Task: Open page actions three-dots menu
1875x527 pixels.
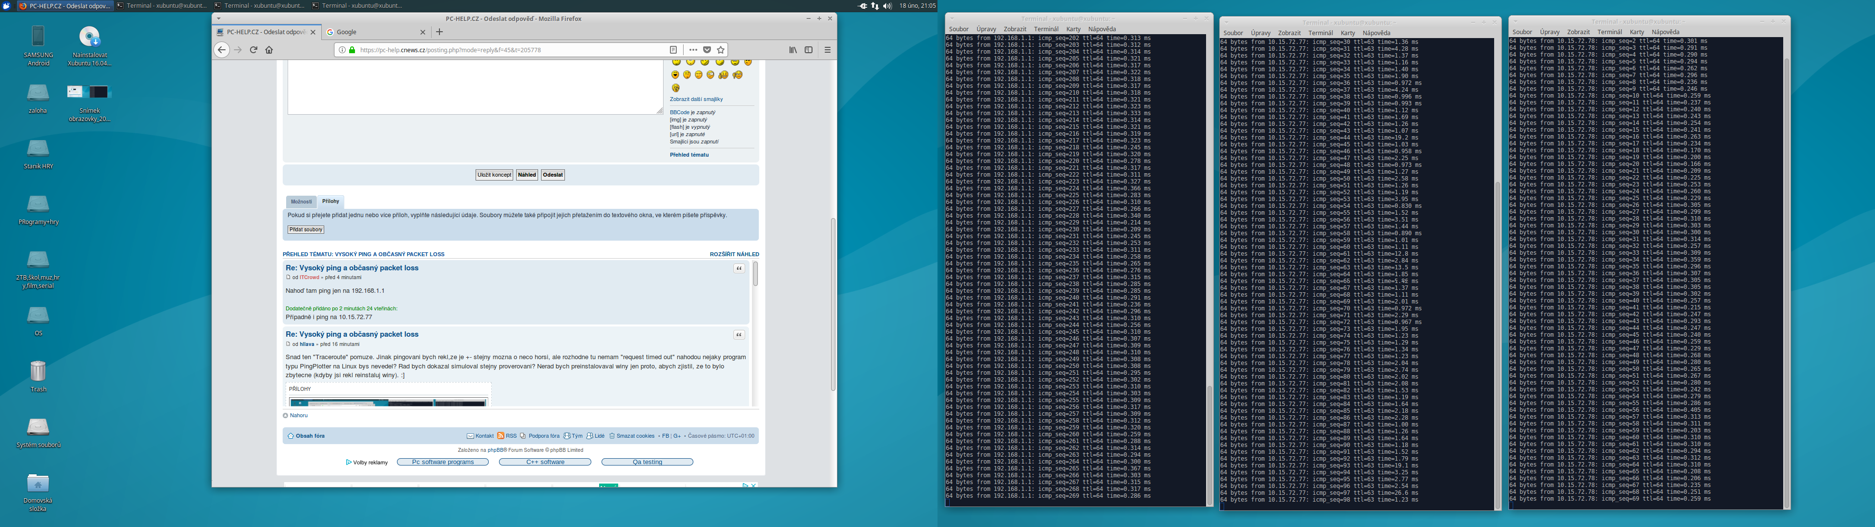Action: [x=693, y=50]
